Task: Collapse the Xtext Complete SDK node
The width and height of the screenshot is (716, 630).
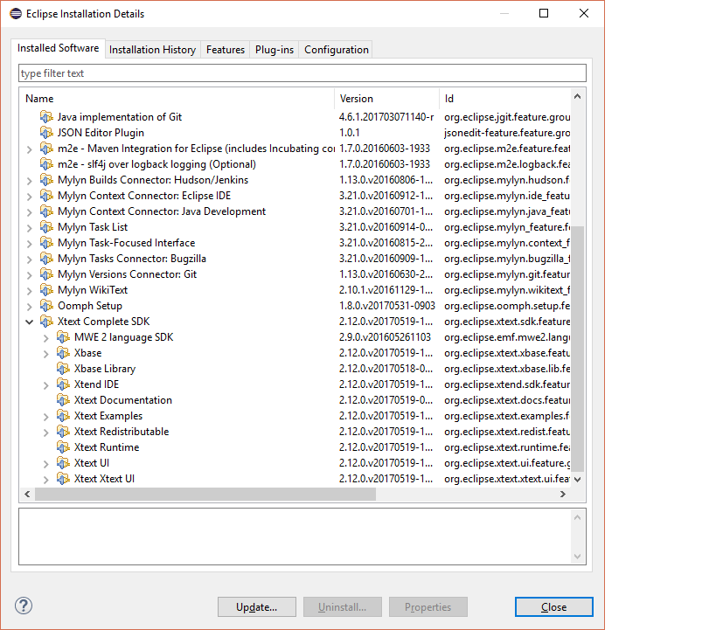Action: (x=29, y=322)
